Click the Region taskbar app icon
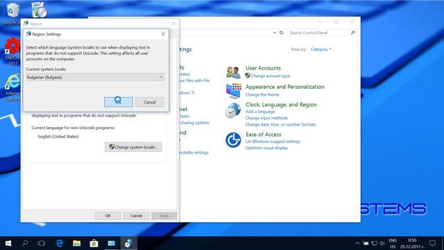The height and width of the screenshot is (250, 444). 128,243
